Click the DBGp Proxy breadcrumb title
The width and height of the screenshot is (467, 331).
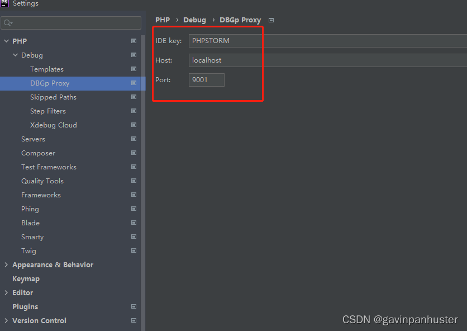pyautogui.click(x=240, y=20)
